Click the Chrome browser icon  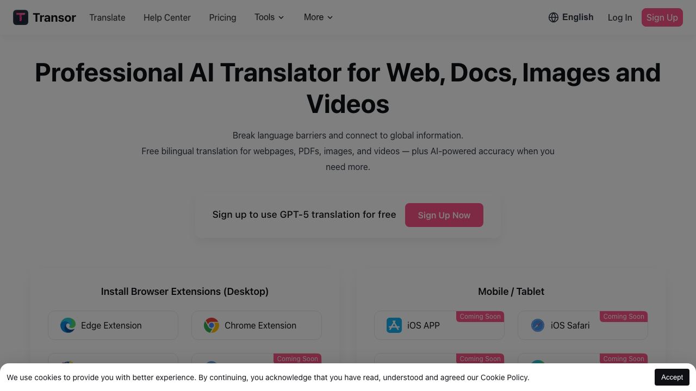point(212,325)
